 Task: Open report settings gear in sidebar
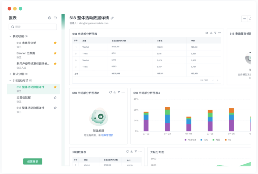(50, 18)
